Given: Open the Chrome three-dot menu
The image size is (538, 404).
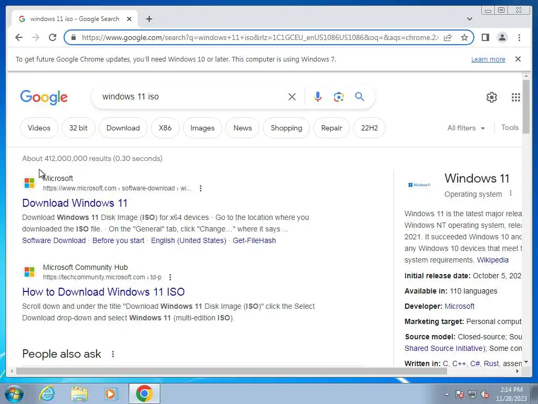Looking at the screenshot, I should [519, 37].
